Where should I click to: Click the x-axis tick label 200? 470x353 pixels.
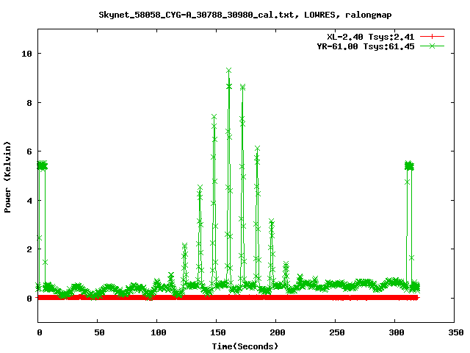278,332
